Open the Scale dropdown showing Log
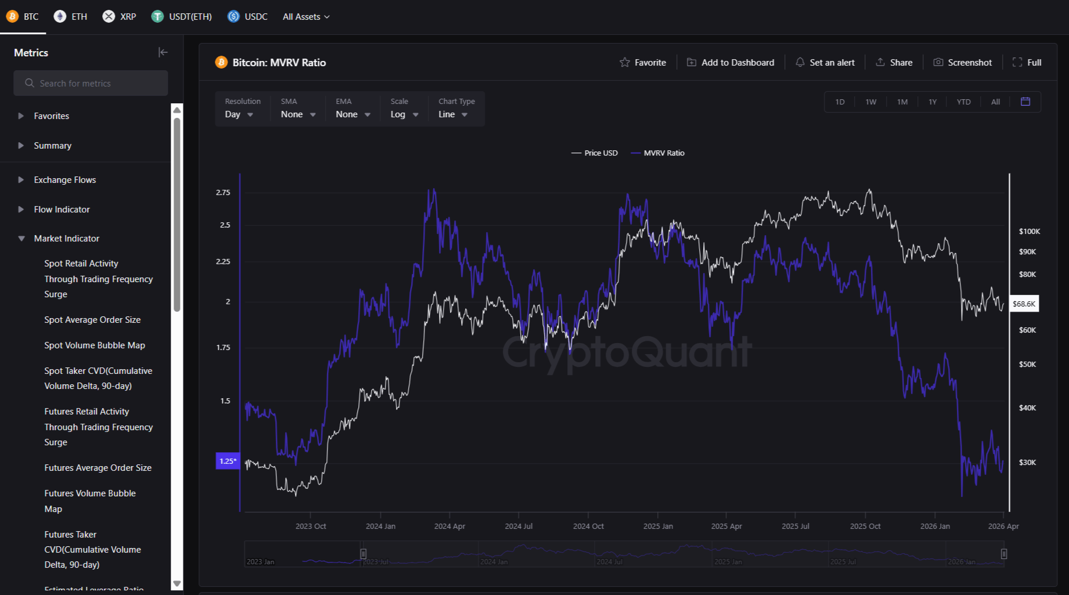Viewport: 1069px width, 595px height. (x=404, y=114)
